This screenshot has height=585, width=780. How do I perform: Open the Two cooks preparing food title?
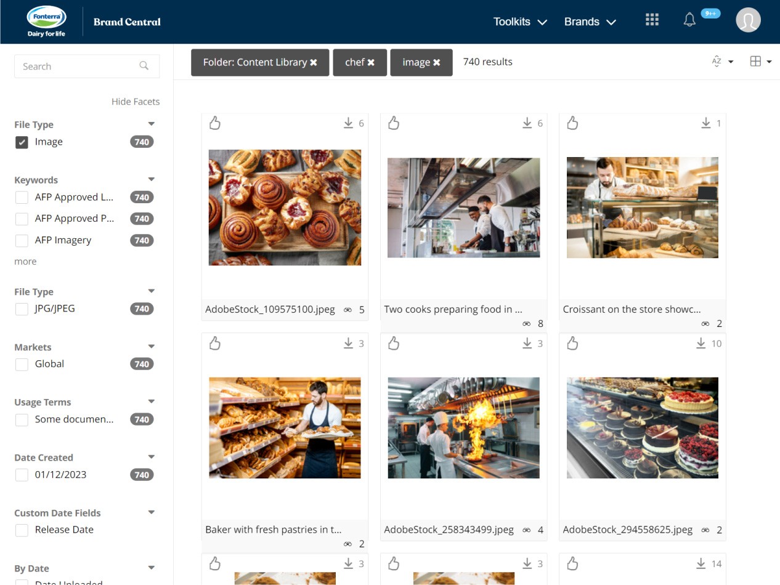pyautogui.click(x=453, y=310)
